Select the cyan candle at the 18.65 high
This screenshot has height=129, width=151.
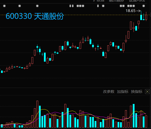(x=141, y=16)
